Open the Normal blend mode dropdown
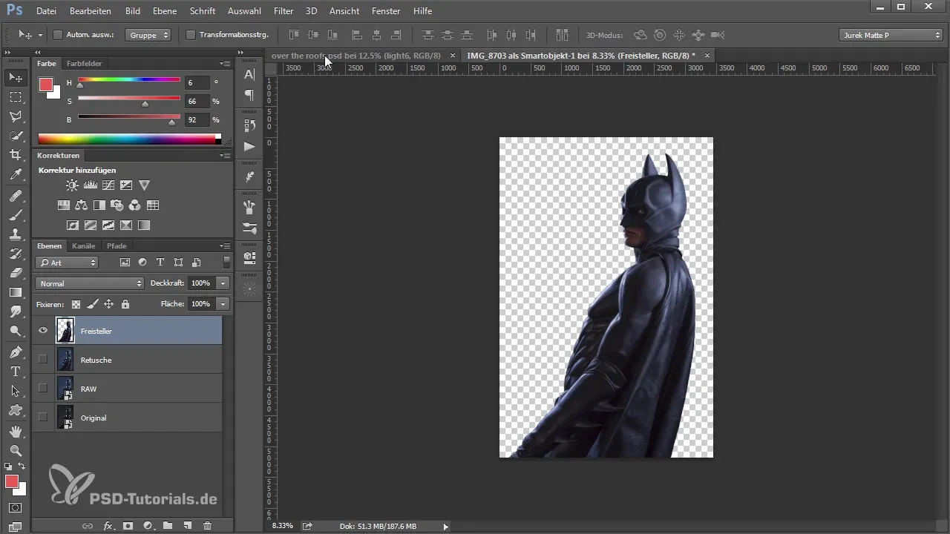Image resolution: width=950 pixels, height=534 pixels. (89, 283)
